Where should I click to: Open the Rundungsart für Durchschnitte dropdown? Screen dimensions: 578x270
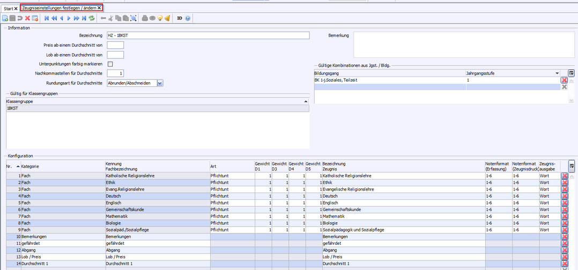point(160,83)
